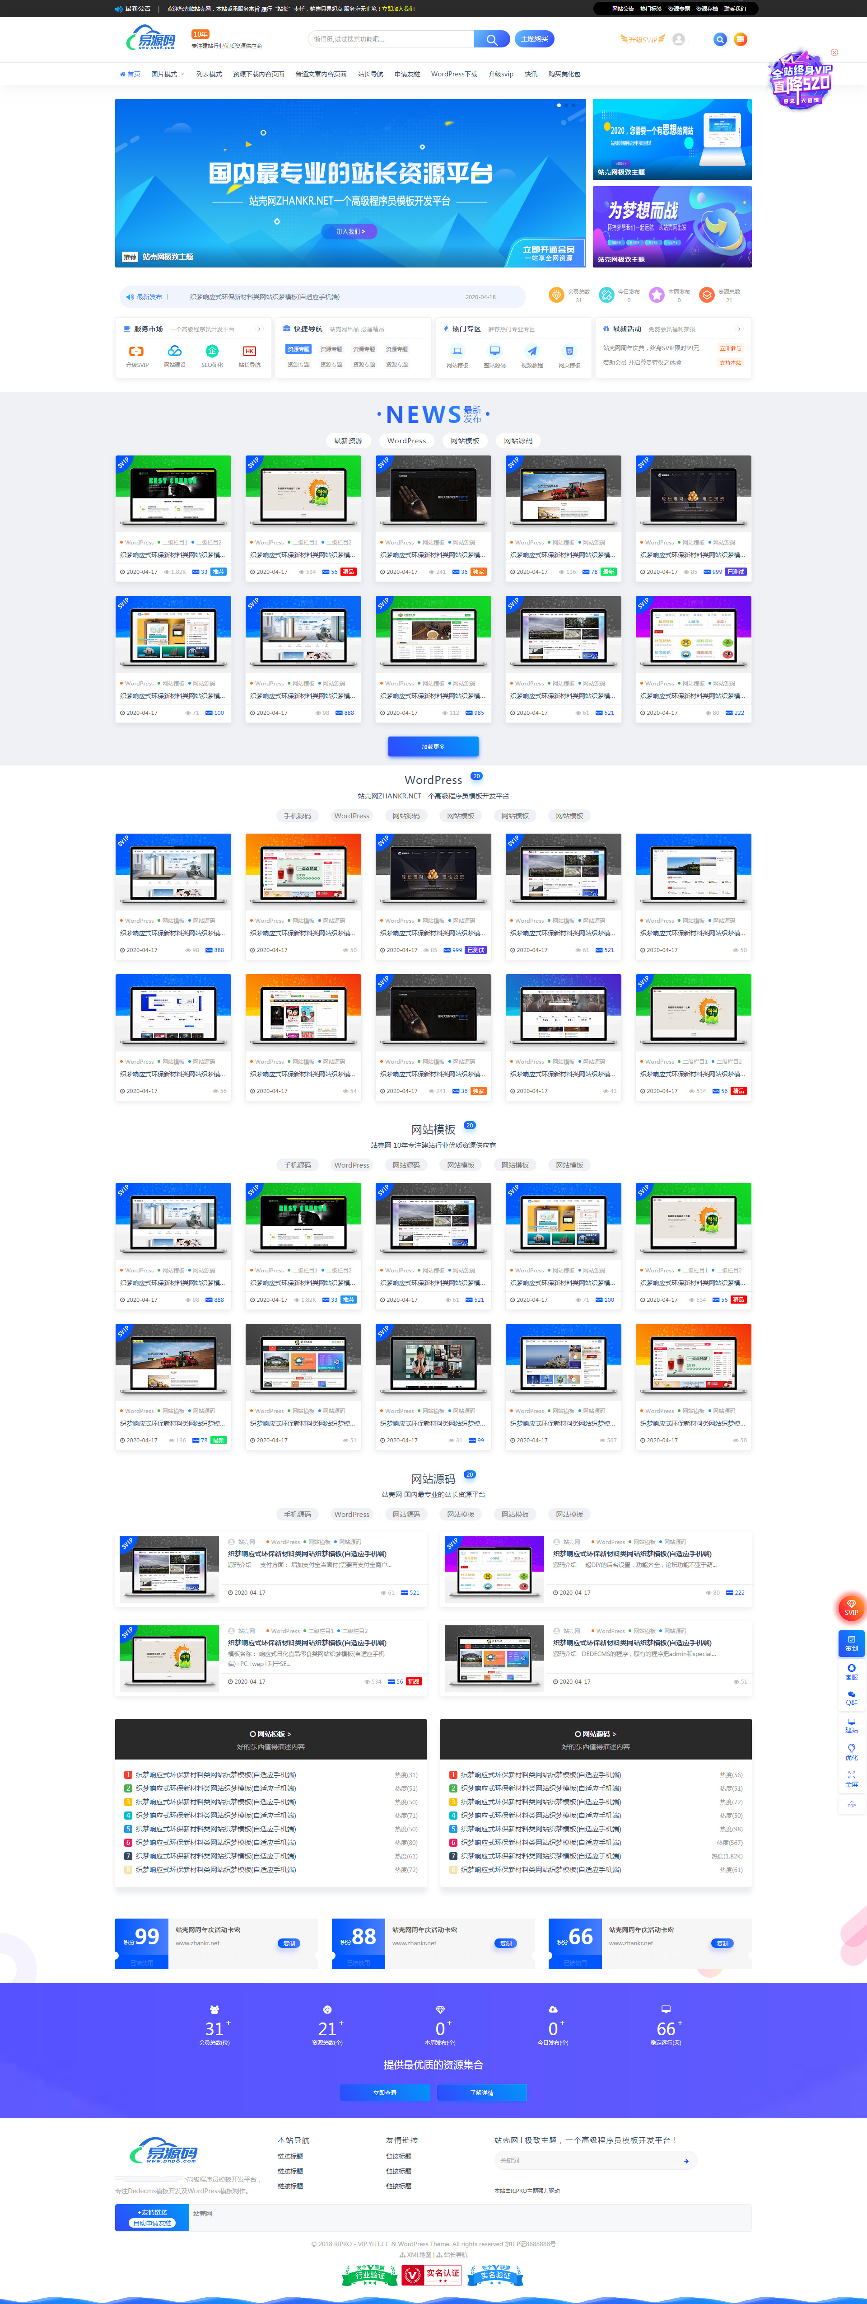Click the floating red SVIP diamond button
Viewport: 867px width, 2304px height.
[x=851, y=1608]
